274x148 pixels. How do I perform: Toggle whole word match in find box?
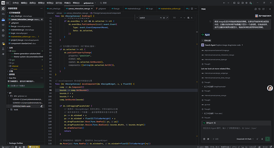click(164, 17)
